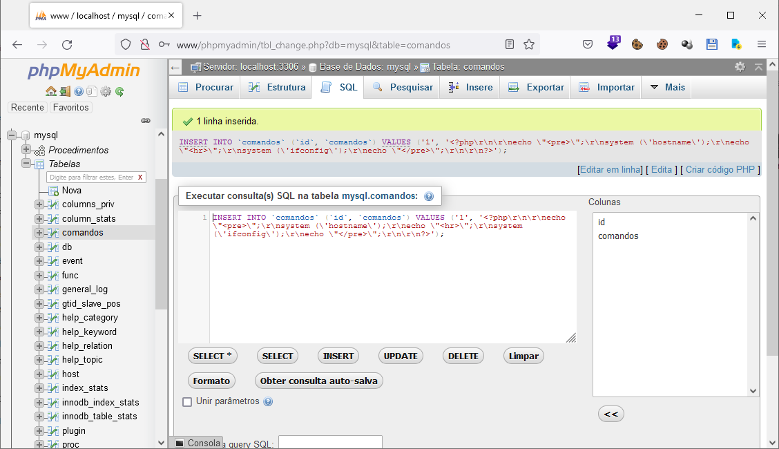Click the log out door icon
The image size is (779, 449).
click(x=65, y=91)
